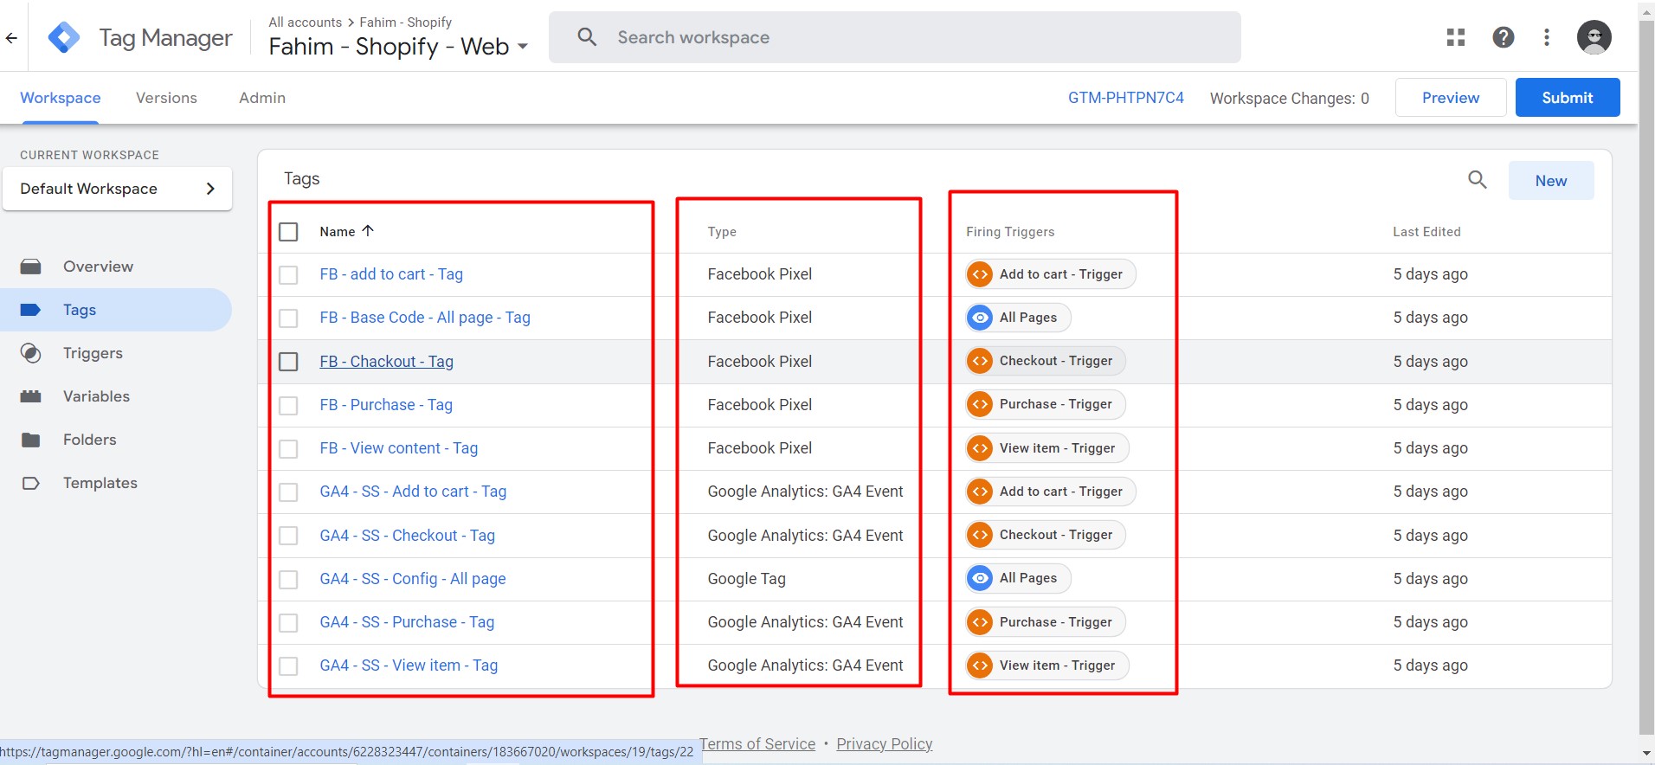Click the Tag Manager logo
Image resolution: width=1655 pixels, height=765 pixels.
point(64,38)
